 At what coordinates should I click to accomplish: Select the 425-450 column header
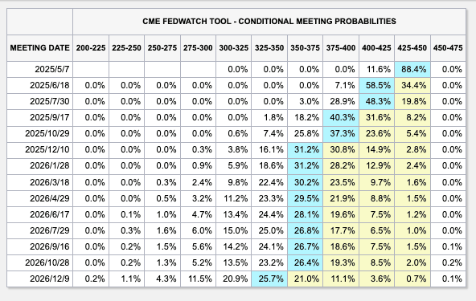(x=412, y=48)
